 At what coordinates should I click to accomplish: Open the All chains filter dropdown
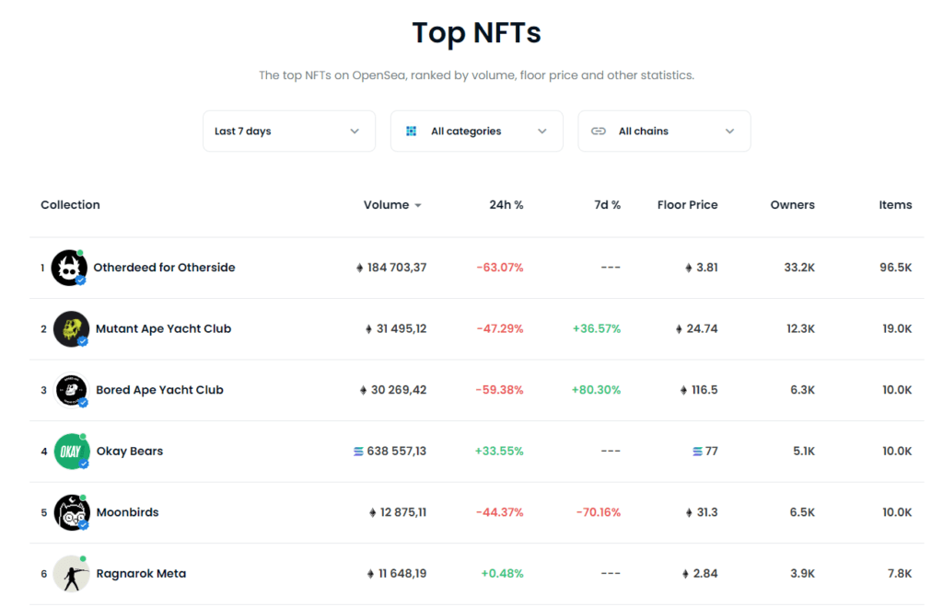664,132
